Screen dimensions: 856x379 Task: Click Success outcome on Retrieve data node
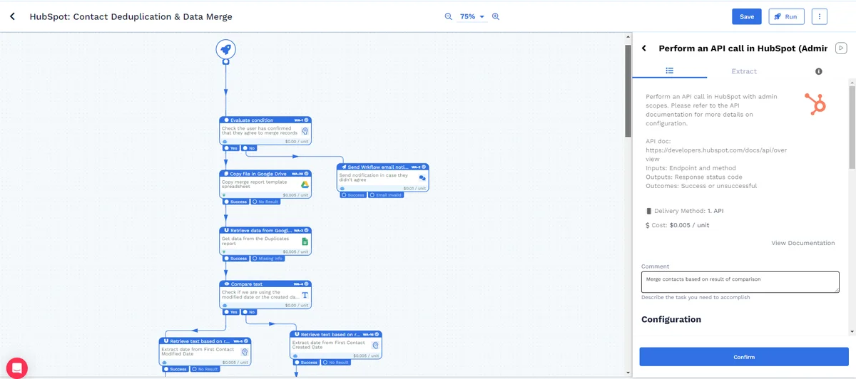tap(236, 259)
